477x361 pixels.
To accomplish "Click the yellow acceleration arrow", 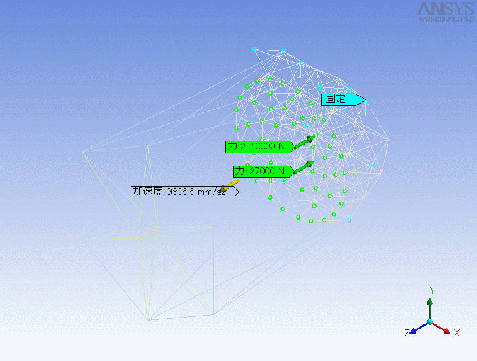I will pos(230,185).
